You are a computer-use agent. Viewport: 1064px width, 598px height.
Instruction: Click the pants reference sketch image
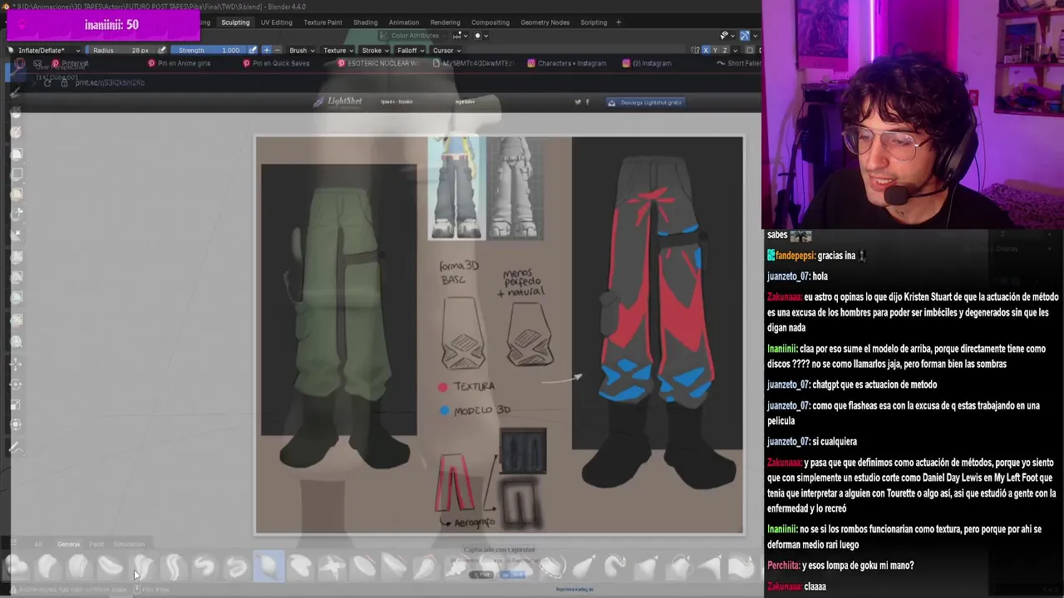(x=499, y=335)
